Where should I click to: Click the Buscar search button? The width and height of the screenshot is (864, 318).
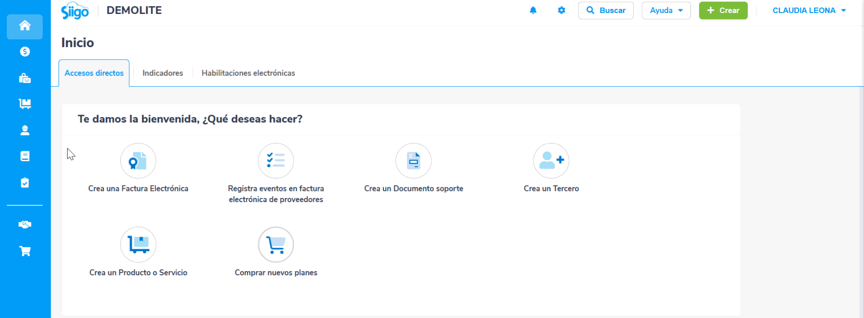606,10
